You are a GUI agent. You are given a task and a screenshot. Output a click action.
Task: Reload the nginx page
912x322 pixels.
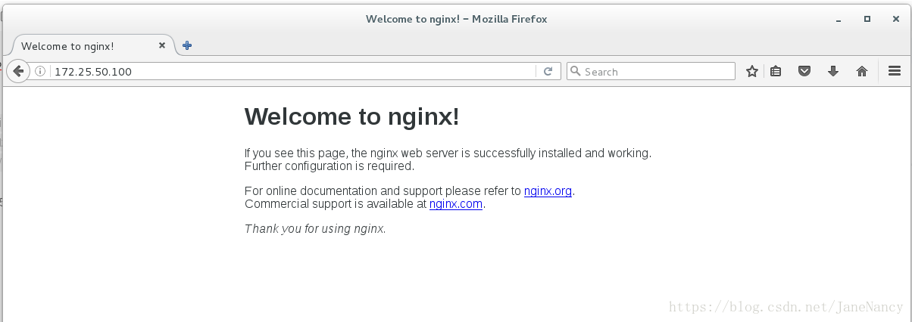tap(548, 71)
